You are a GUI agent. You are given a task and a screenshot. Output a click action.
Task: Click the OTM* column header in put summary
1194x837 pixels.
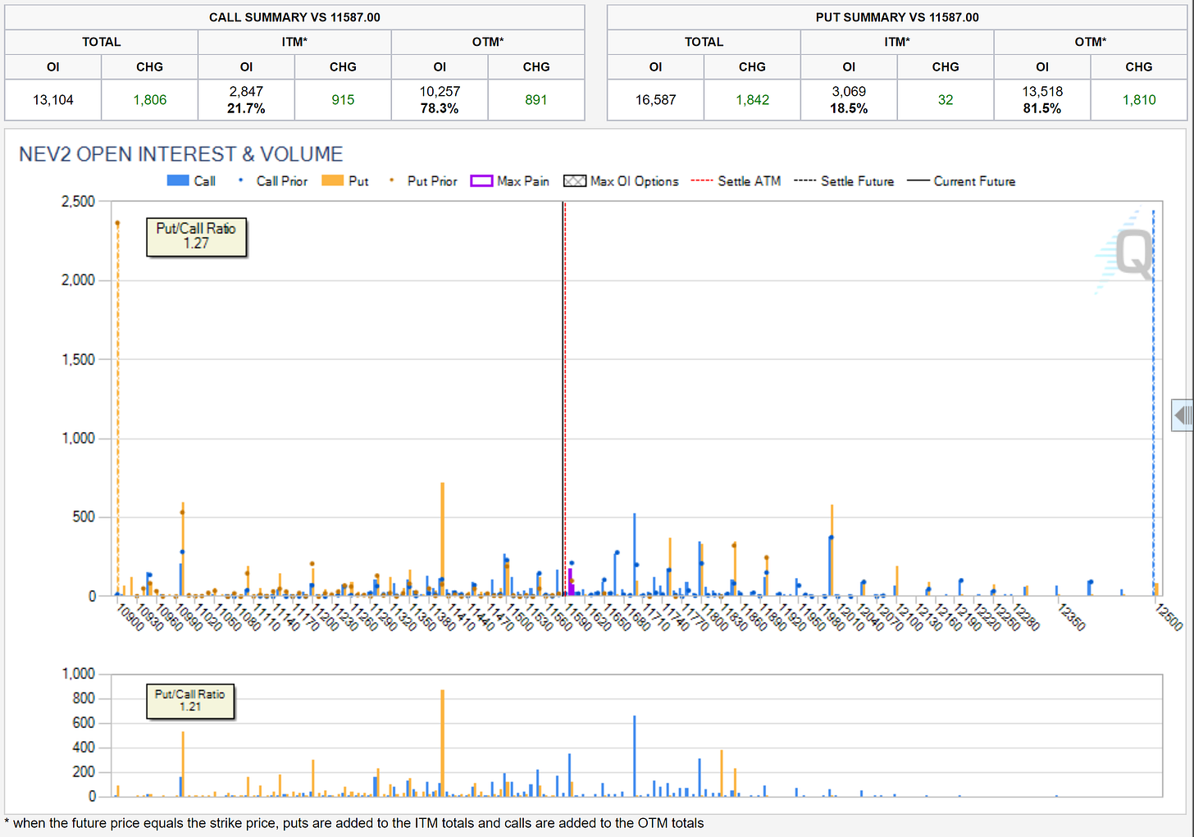tap(1091, 42)
